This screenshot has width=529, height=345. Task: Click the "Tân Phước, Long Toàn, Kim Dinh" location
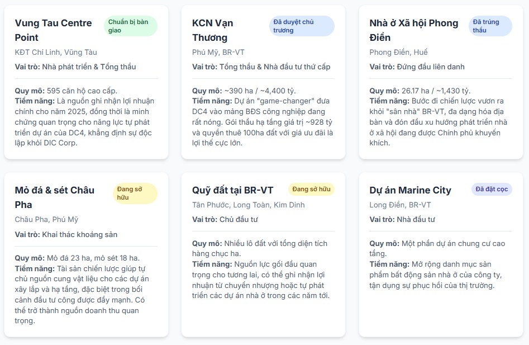click(248, 205)
